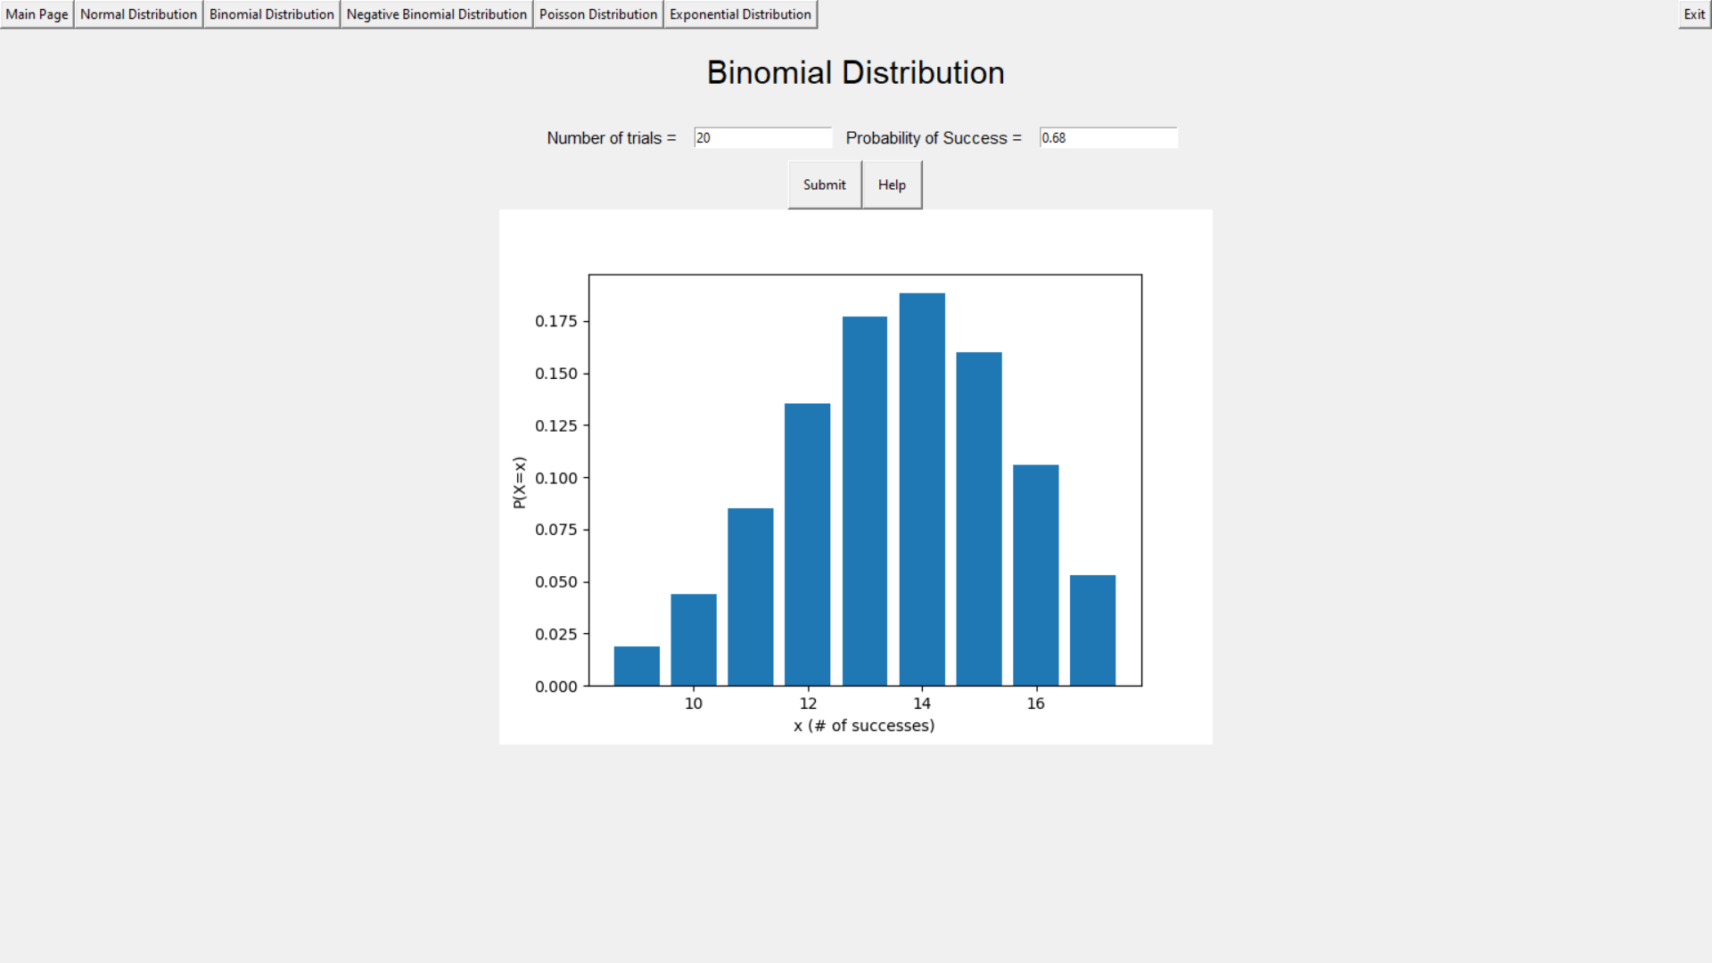
Task: Click the bar at x=10
Action: tap(694, 640)
